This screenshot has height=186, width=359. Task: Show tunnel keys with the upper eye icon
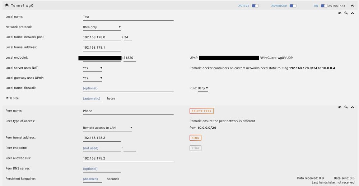tap(340, 13)
